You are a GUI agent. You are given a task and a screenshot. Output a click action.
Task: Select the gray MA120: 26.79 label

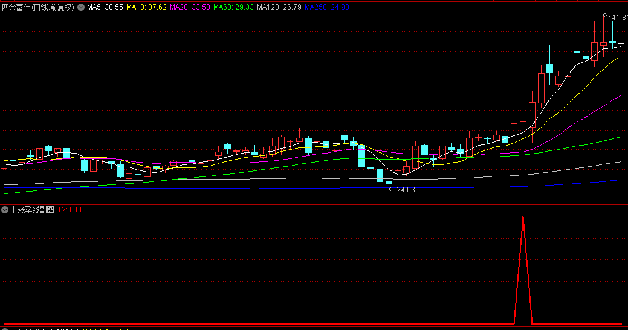[x=279, y=7]
